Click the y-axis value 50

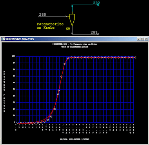(14, 89)
